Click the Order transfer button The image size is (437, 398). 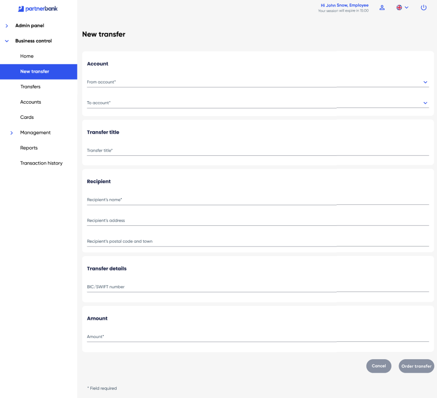click(416, 366)
